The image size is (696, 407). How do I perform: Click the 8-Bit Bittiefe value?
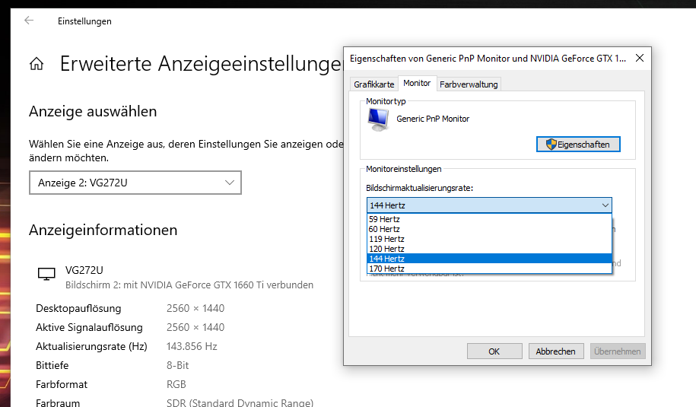click(177, 365)
